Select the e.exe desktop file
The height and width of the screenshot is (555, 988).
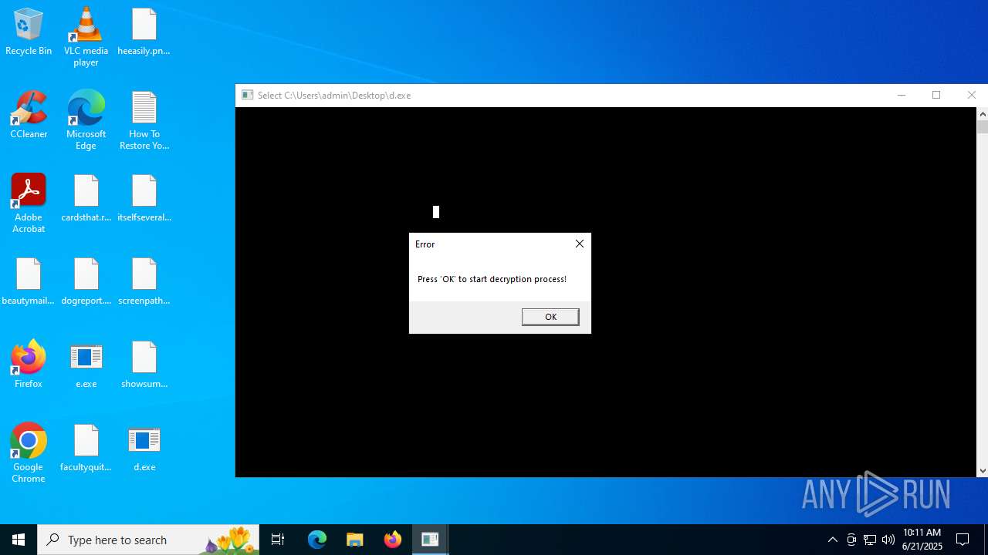(x=86, y=365)
